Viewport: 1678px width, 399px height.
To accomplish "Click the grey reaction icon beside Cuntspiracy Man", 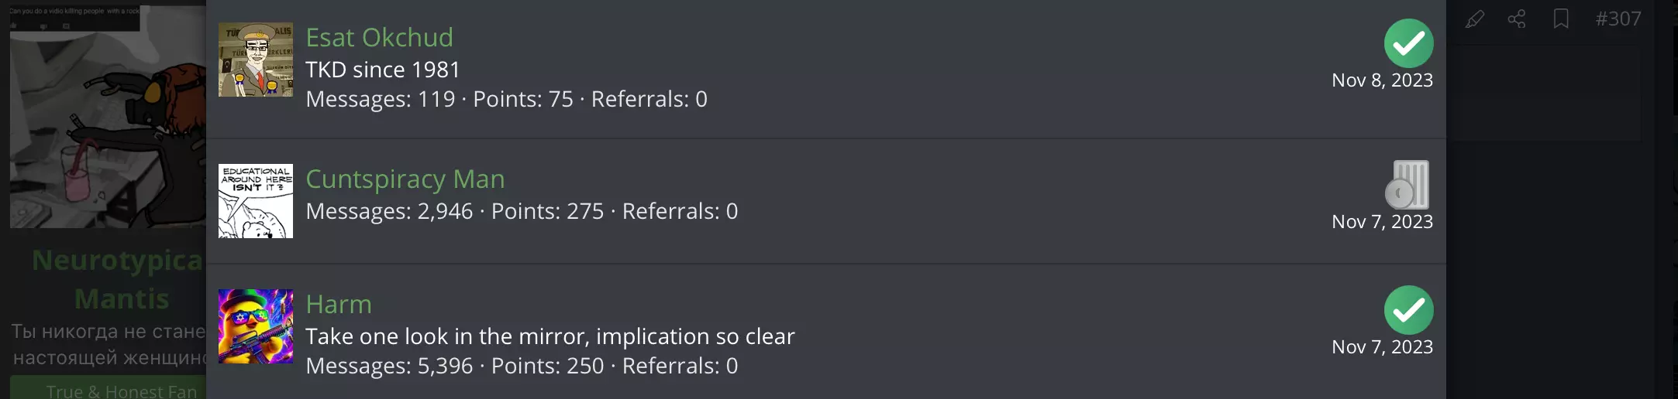I will (x=1408, y=185).
